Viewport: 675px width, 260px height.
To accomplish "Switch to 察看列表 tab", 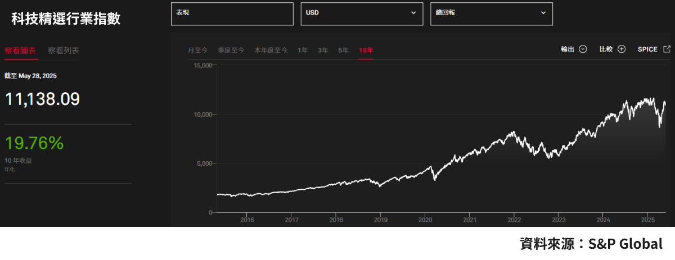I will coord(64,51).
